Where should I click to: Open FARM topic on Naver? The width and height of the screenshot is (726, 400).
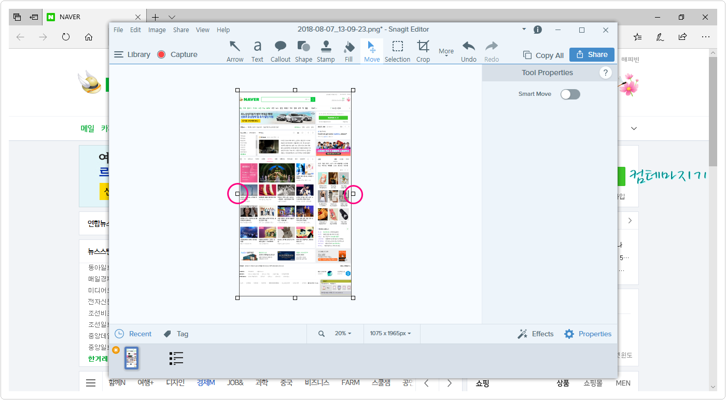point(351,383)
